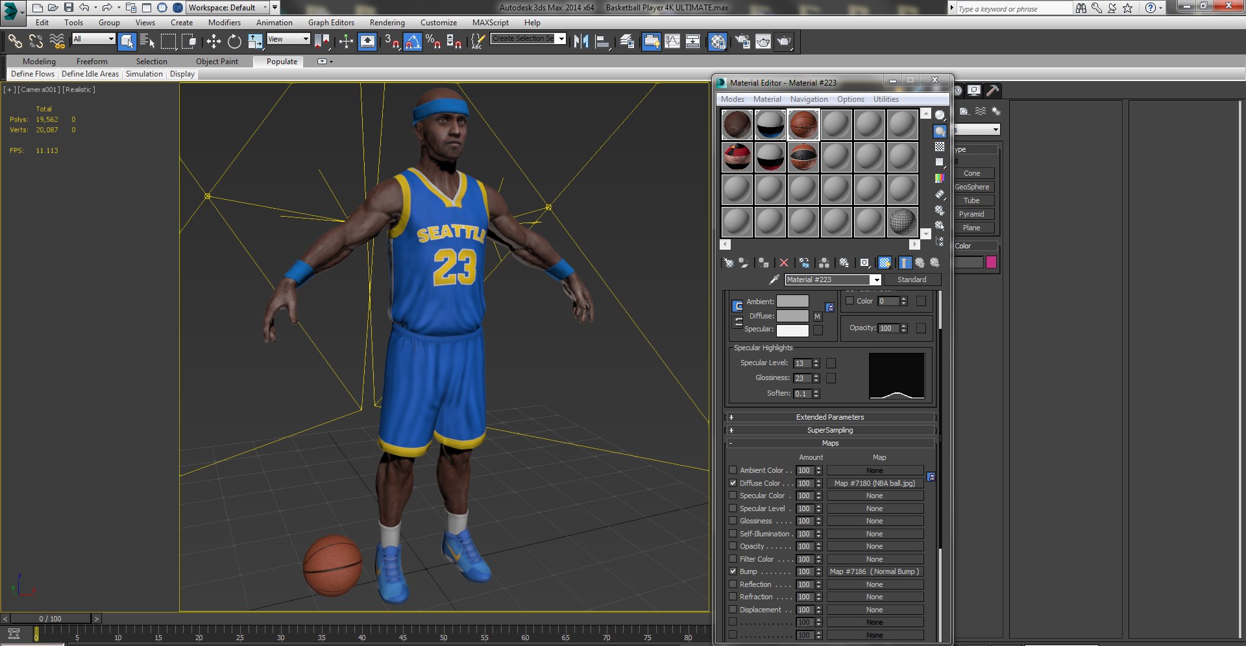
Task: Enable Displacement map checkbox
Action: tap(733, 610)
